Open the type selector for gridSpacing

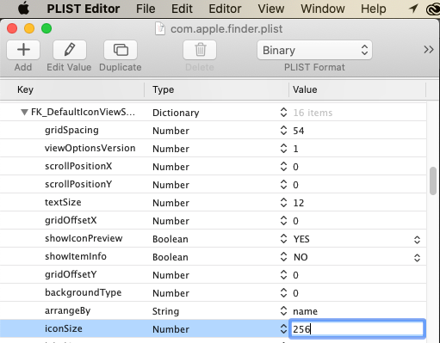coord(283,131)
